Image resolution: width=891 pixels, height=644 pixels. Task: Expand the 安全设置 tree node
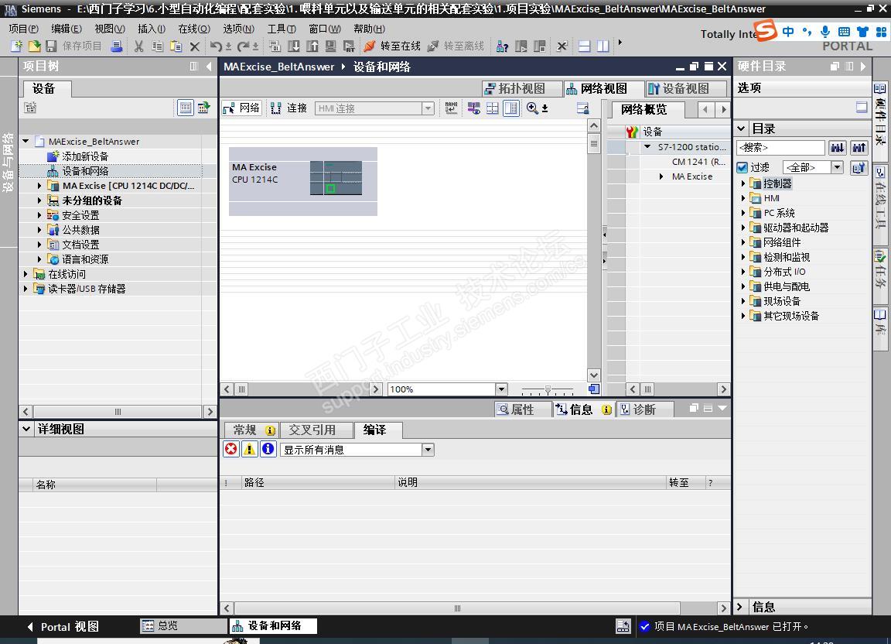pyautogui.click(x=39, y=215)
